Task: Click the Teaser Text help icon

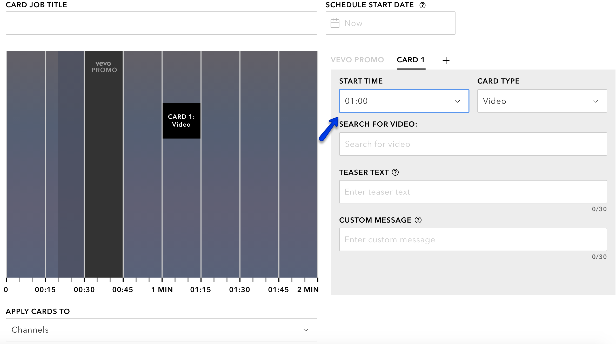Action: coord(395,172)
